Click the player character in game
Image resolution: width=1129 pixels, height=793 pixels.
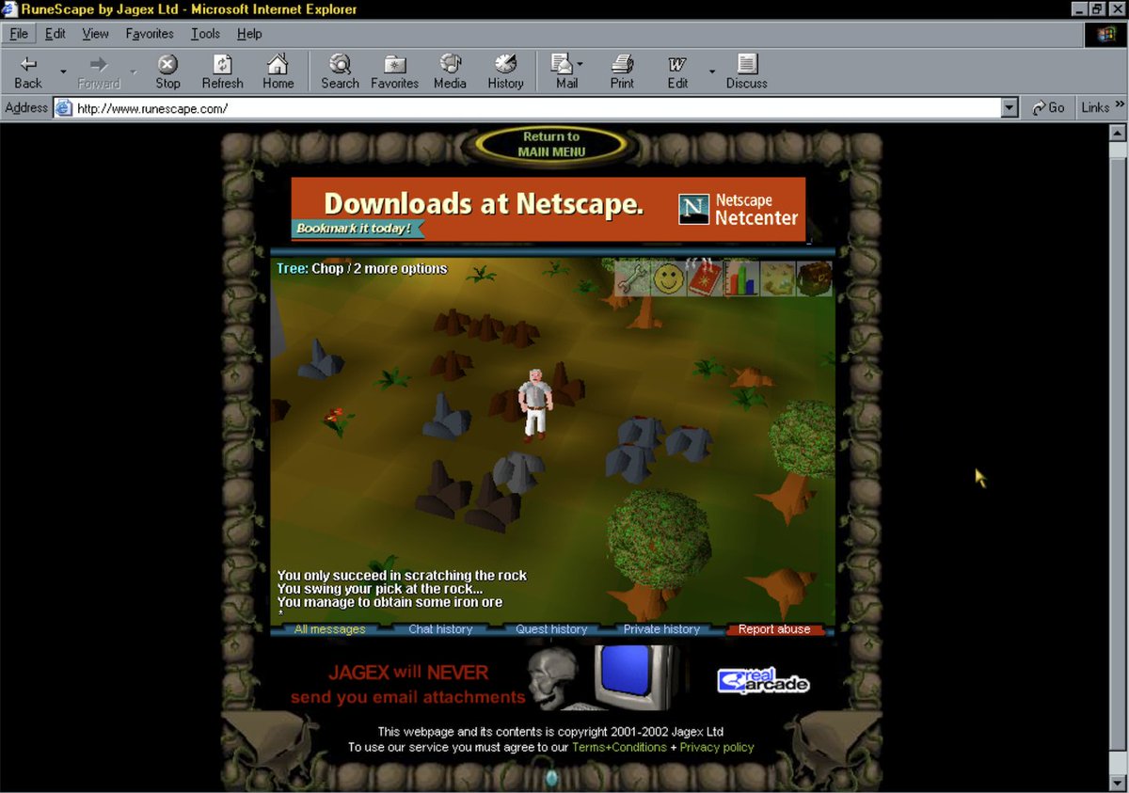534,404
